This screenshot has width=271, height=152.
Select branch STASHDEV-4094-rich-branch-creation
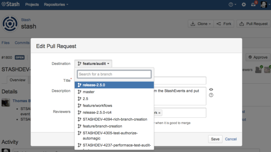pos(114,119)
